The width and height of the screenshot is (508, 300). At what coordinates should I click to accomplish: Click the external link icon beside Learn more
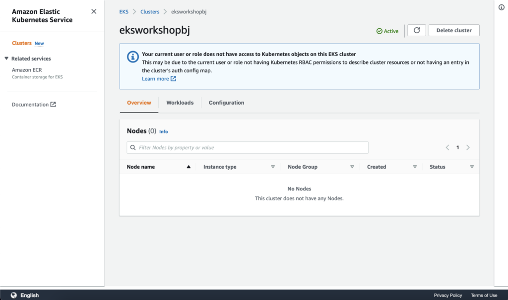[173, 79]
